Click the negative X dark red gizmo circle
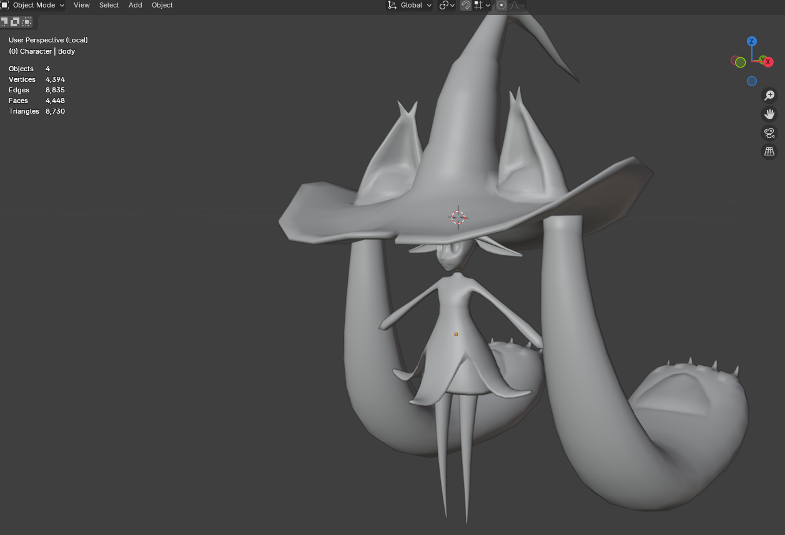 click(734, 61)
